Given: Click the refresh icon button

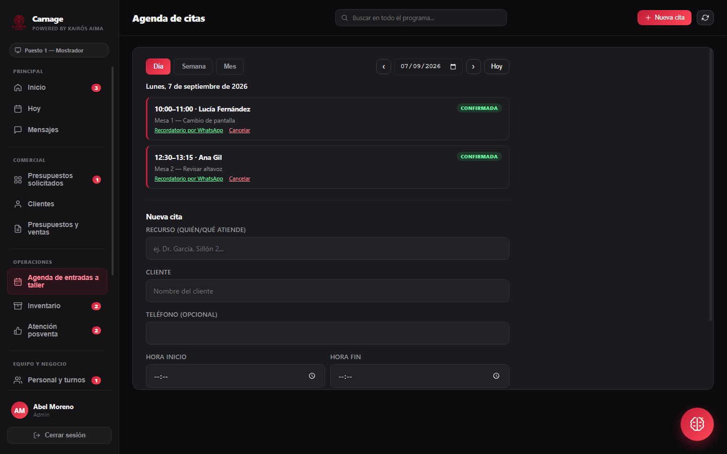Looking at the screenshot, I should pos(705,18).
